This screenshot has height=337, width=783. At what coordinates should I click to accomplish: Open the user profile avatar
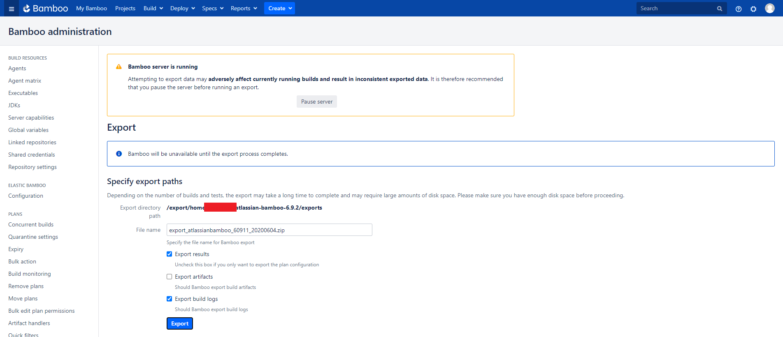coord(770,8)
